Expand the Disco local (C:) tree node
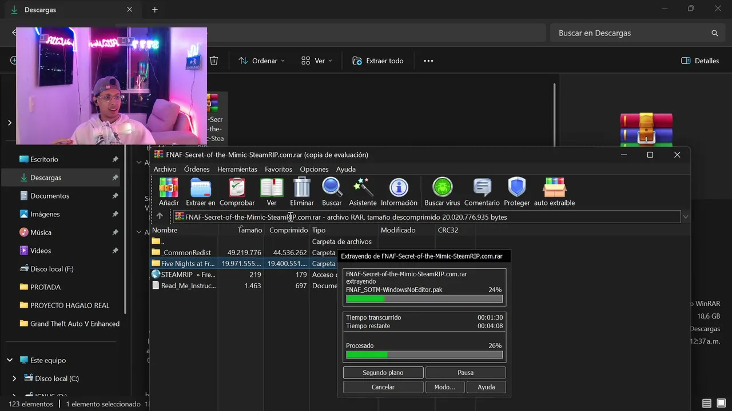Viewport: 732px width, 411px height. (x=14, y=378)
